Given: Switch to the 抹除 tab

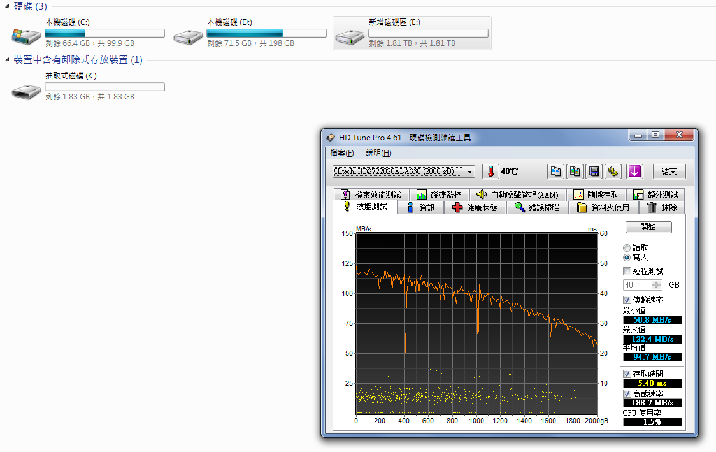Looking at the screenshot, I should (x=662, y=207).
